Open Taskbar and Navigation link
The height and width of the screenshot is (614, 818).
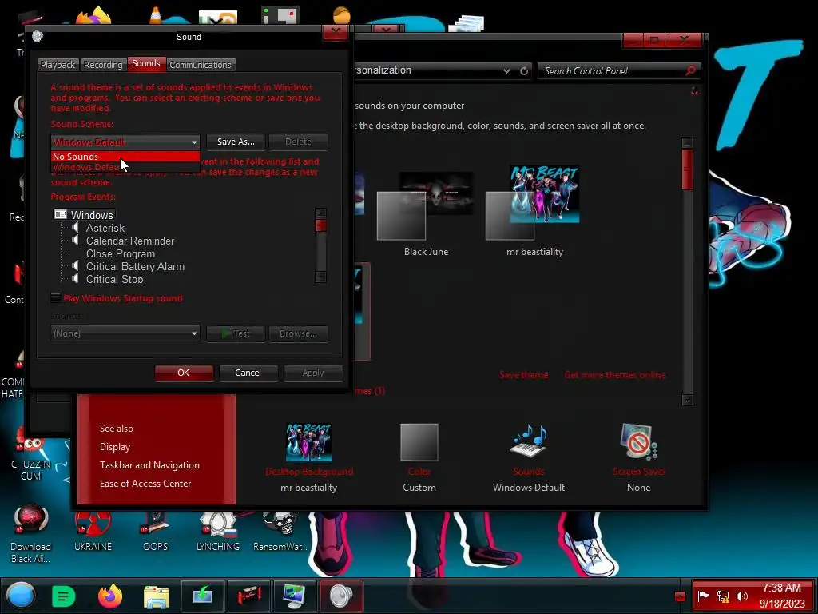[x=149, y=465]
